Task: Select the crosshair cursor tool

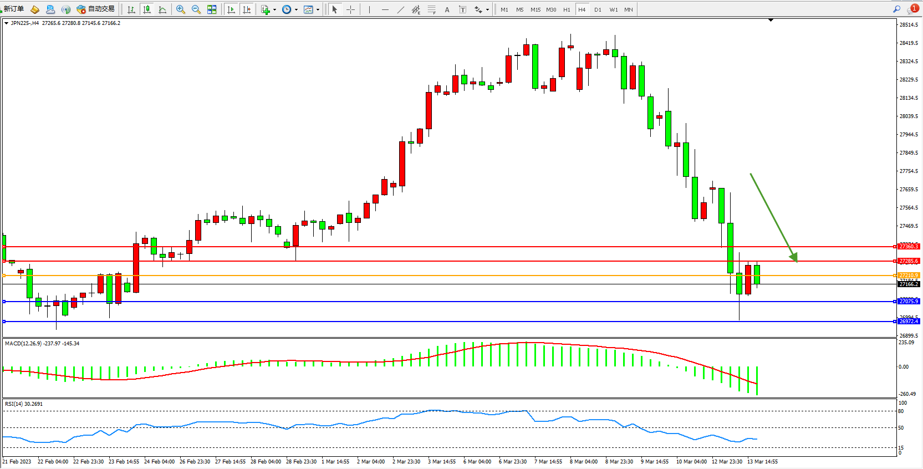Action: (350, 9)
